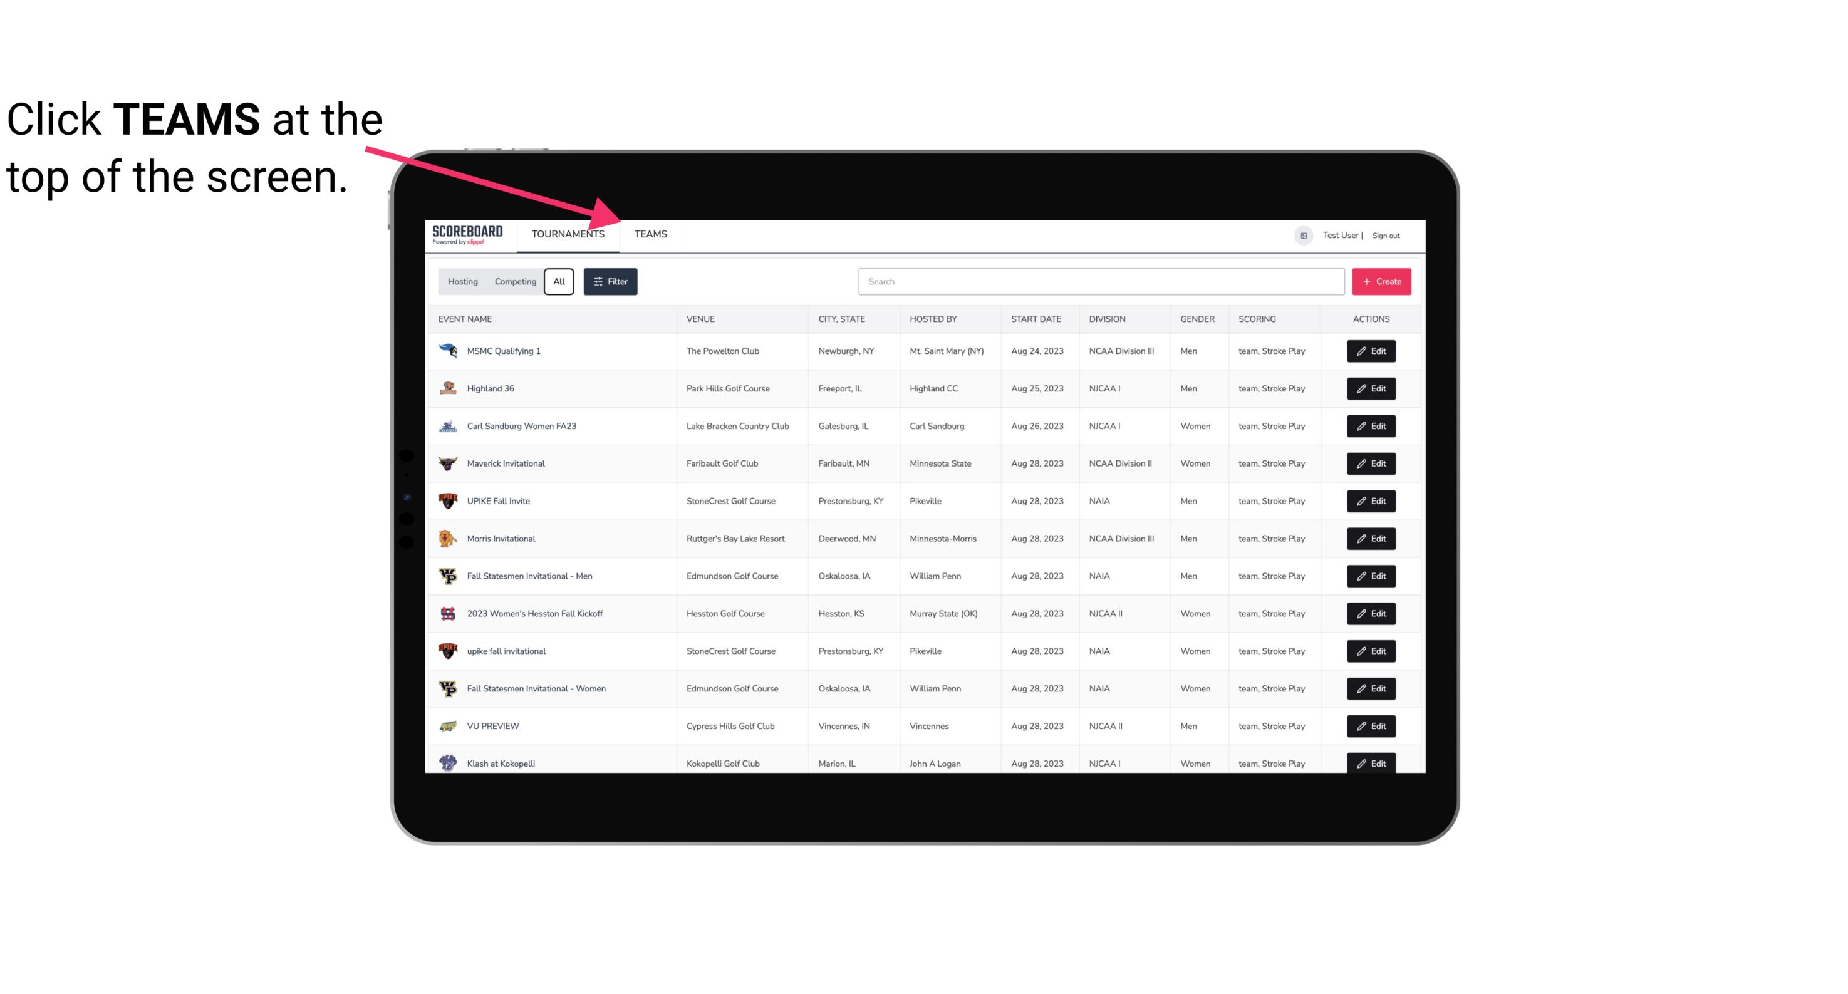Click the TOURNAMENTS navigation tab

568,235
